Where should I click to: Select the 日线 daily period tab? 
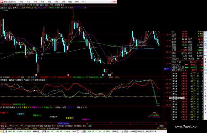(x=42, y=5)
